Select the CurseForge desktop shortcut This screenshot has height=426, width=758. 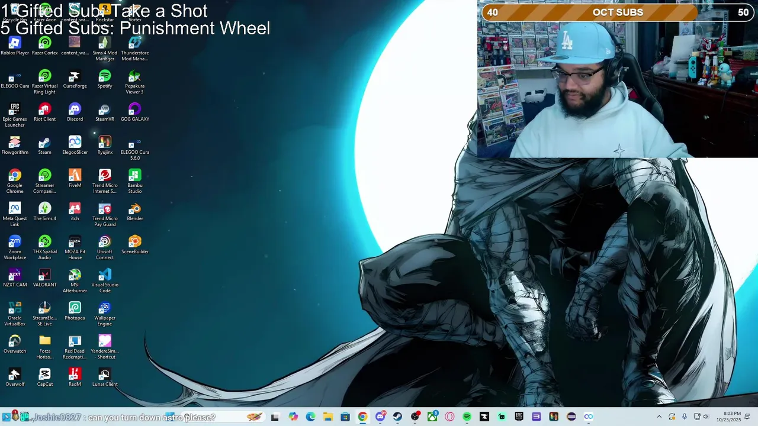[75, 79]
